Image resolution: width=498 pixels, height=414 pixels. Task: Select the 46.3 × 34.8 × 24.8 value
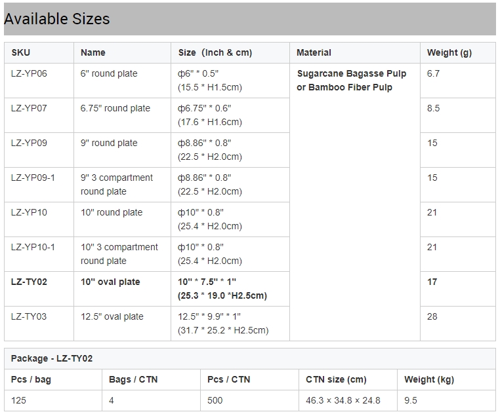342,400
